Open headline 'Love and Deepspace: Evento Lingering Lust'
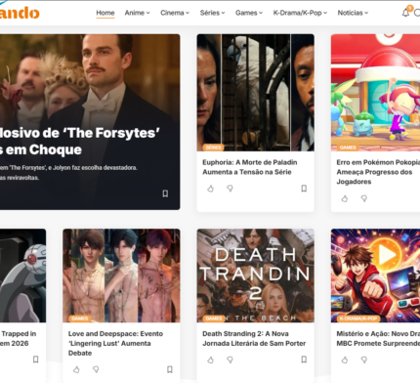 [x=115, y=343]
